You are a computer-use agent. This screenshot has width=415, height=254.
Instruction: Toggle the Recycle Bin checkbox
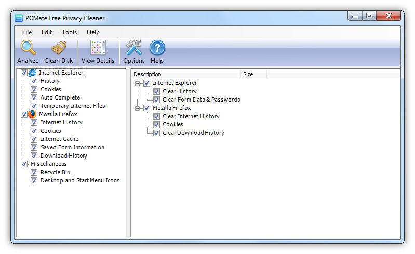(34, 172)
